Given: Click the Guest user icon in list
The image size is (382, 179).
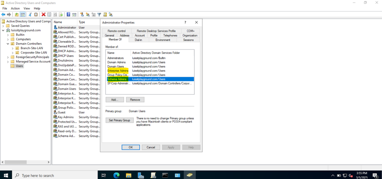Looking at the screenshot, I should pyautogui.click(x=55, y=112).
